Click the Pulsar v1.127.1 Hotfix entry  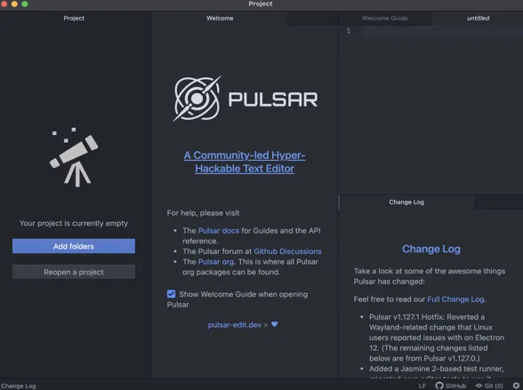(x=437, y=338)
